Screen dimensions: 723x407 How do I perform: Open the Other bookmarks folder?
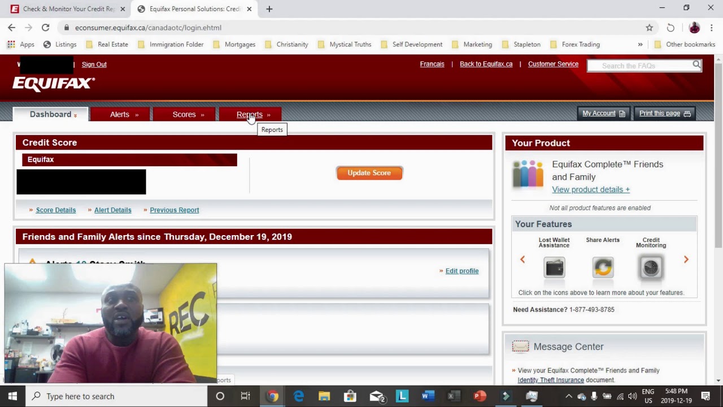685,44
